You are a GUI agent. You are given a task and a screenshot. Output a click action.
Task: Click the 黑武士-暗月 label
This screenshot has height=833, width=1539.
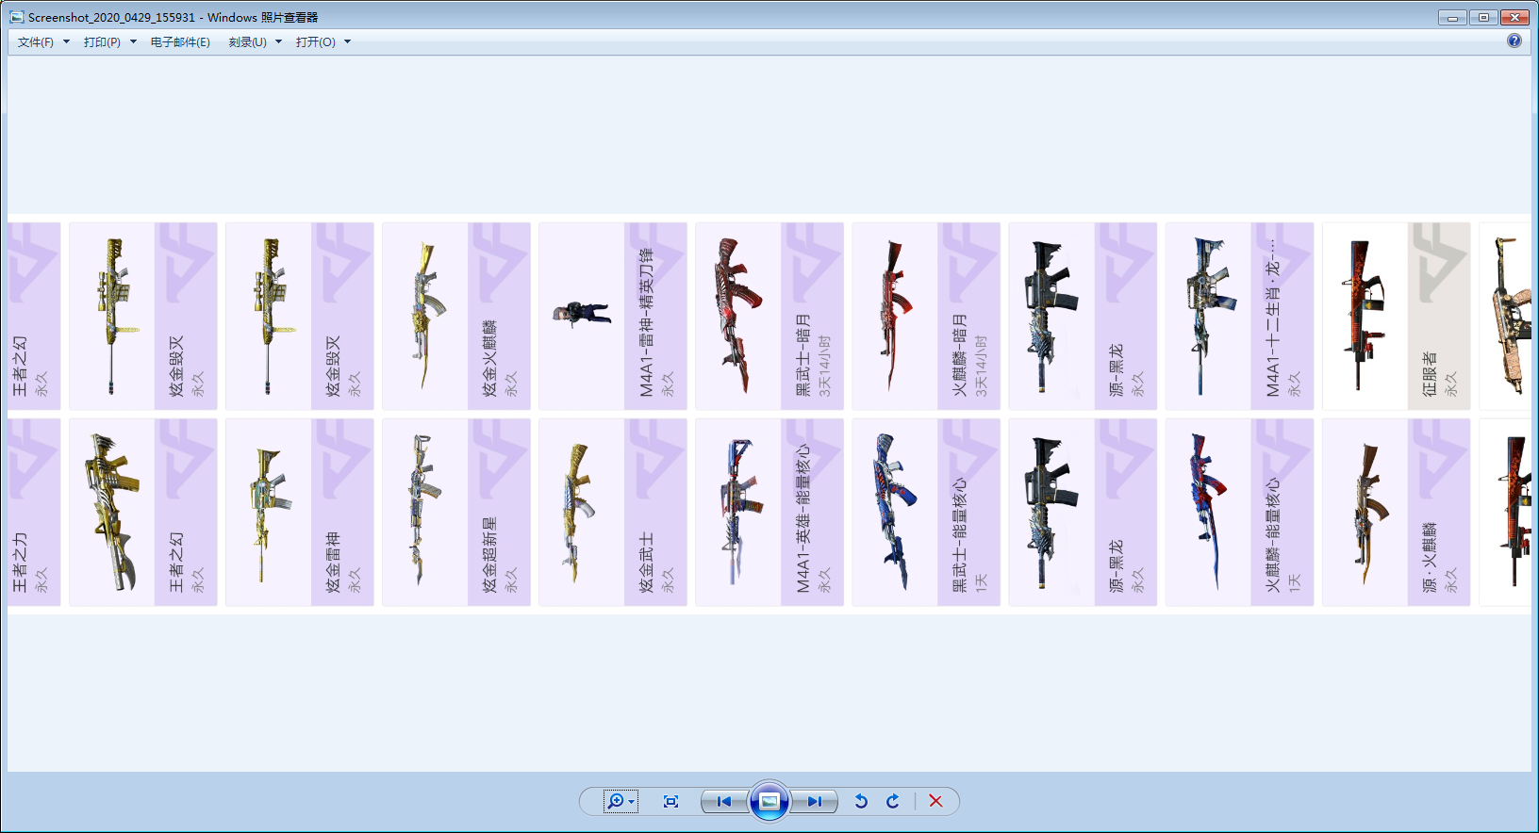803,354
